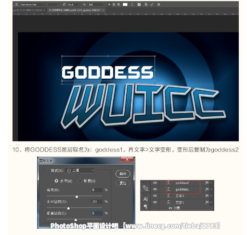Hide the 效果 effects of 文字1
This screenshot has height=235, width=247.
tap(170, 208)
